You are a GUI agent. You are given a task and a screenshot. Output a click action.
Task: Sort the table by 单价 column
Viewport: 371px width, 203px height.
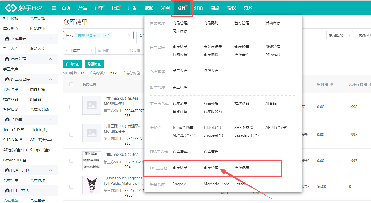click(x=332, y=84)
